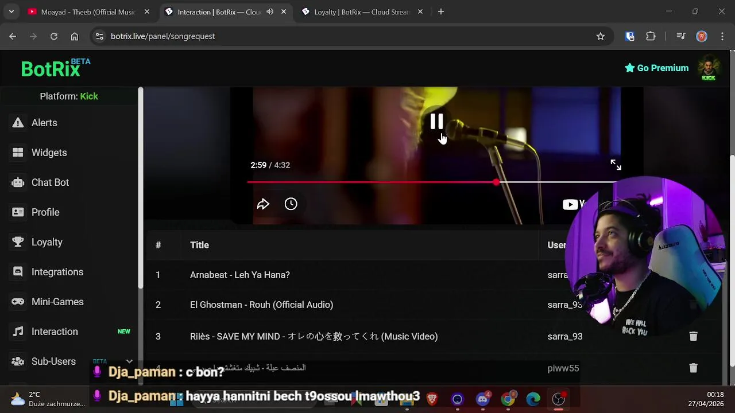This screenshot has height=413, width=735.
Task: Open the BotRix Kick user avatar
Action: point(709,68)
